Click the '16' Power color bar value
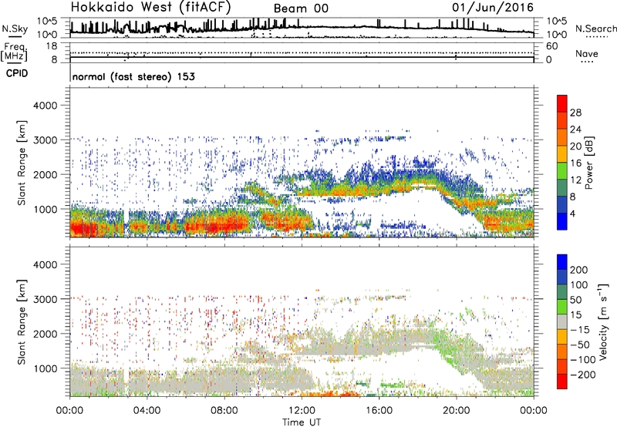617x427 pixels. pyautogui.click(x=575, y=163)
